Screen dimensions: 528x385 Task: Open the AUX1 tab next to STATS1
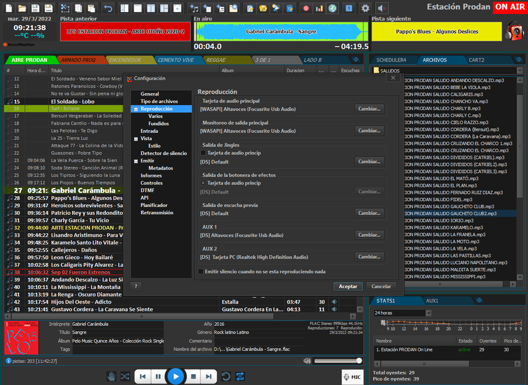432,301
